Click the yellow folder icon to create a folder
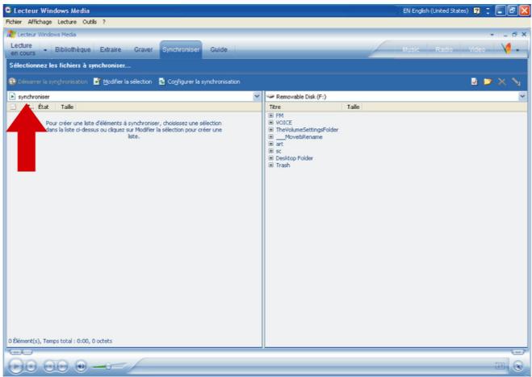The height and width of the screenshot is (377, 532). click(488, 82)
